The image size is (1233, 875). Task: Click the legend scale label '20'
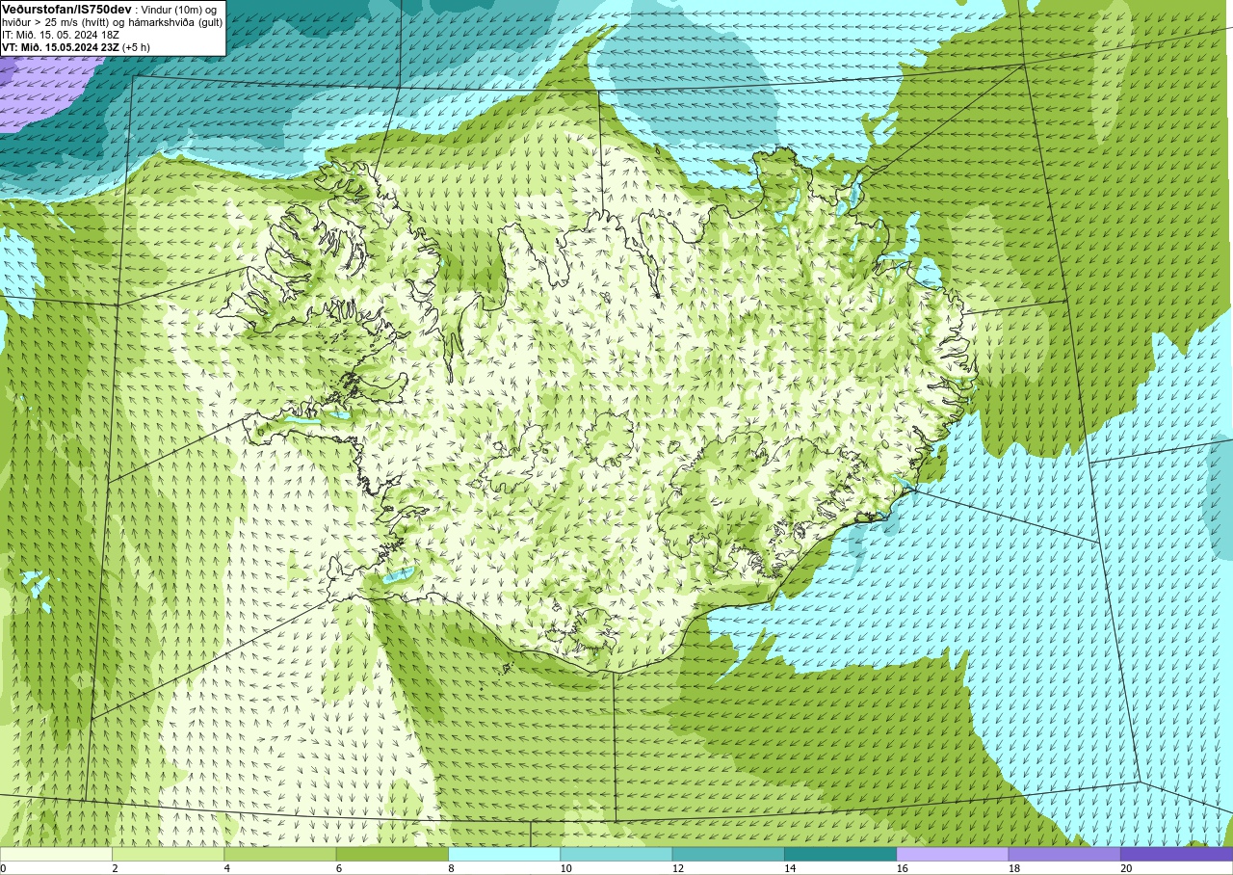pos(1126,868)
